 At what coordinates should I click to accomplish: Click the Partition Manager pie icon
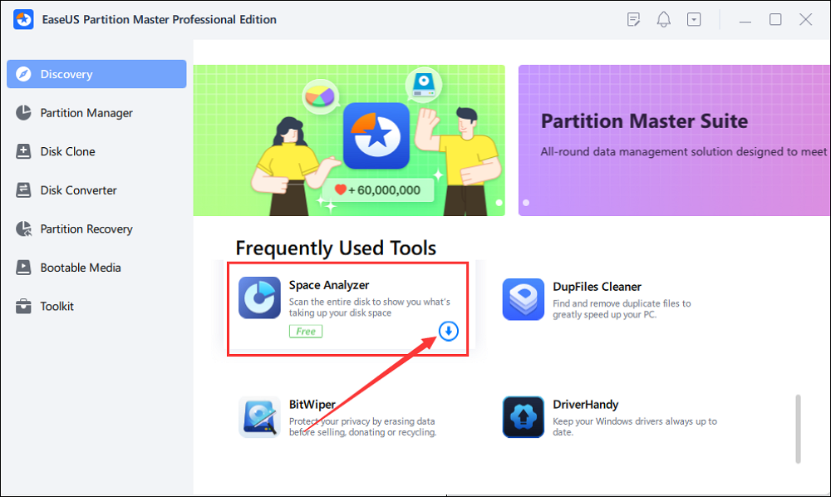pos(23,112)
